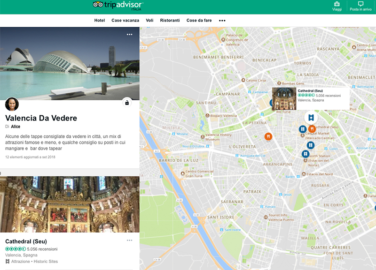376x270 pixels.
Task: Click Alice's profile avatar
Action: [x=12, y=104]
